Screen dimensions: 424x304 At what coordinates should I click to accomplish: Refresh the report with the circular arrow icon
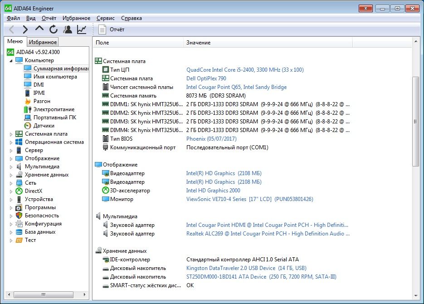coord(54,29)
